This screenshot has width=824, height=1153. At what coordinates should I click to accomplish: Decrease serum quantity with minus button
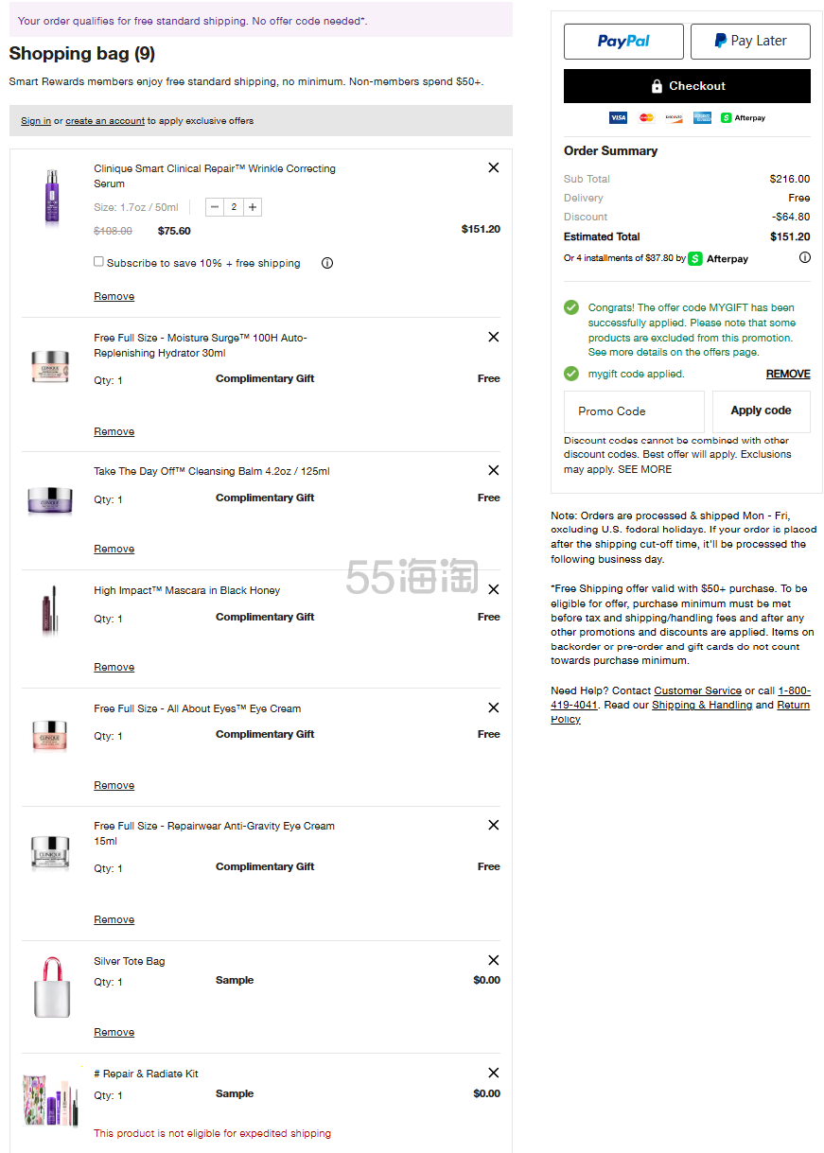(x=216, y=207)
